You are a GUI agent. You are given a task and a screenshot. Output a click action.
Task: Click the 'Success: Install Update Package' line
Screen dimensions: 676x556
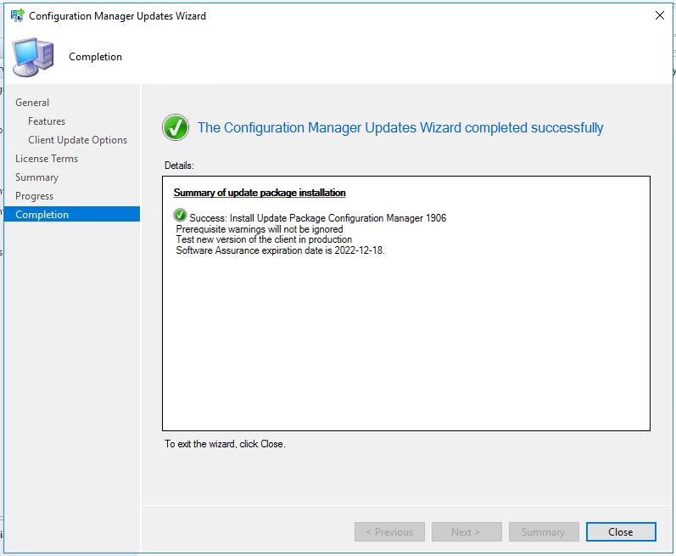tap(318, 218)
